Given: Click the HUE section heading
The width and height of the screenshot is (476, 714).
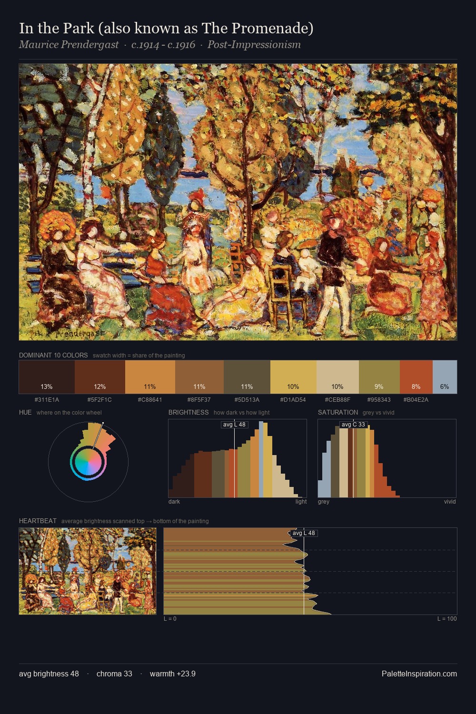Looking at the screenshot, I should [x=25, y=412].
